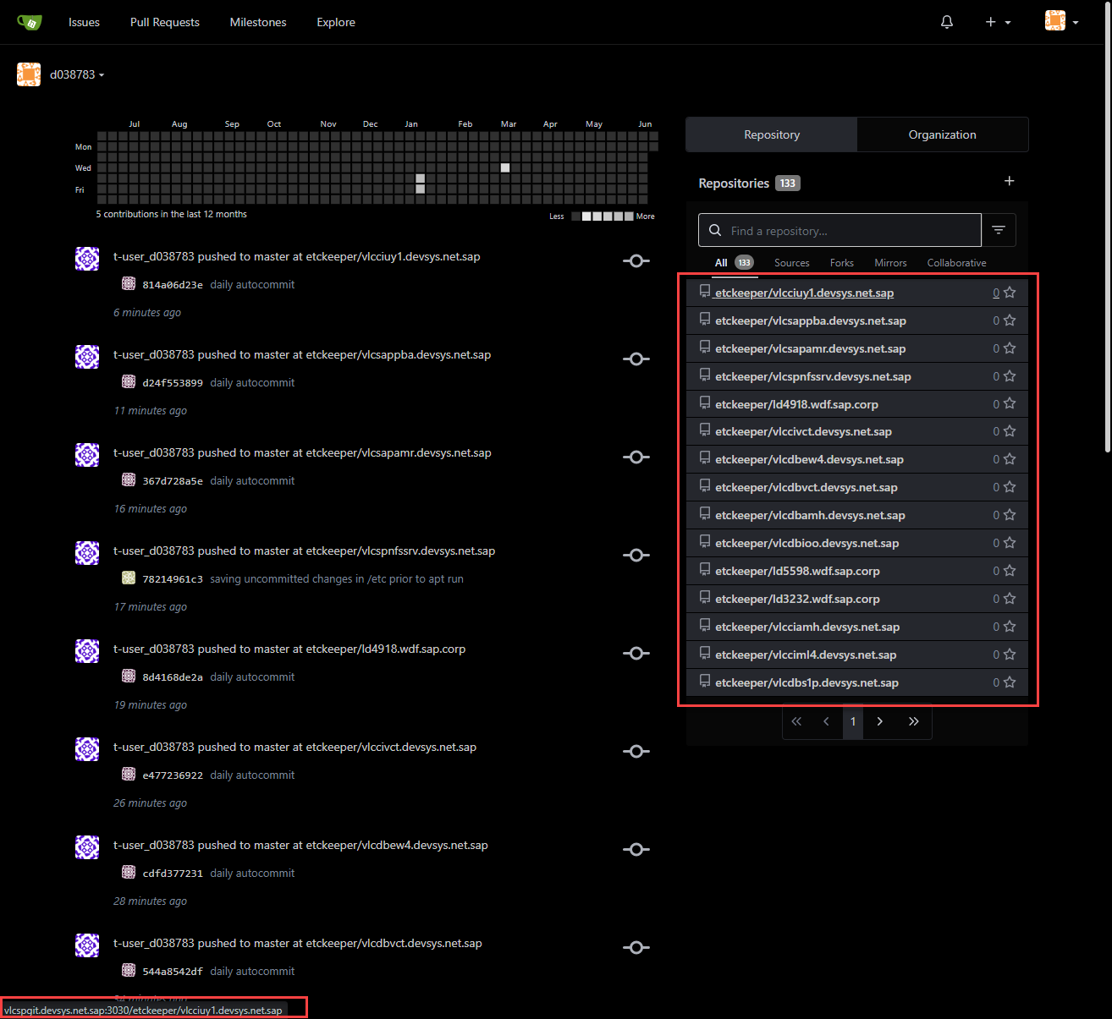Star the etckeeper/ld4918.wdf.sap.corp repository

pyautogui.click(x=1010, y=404)
